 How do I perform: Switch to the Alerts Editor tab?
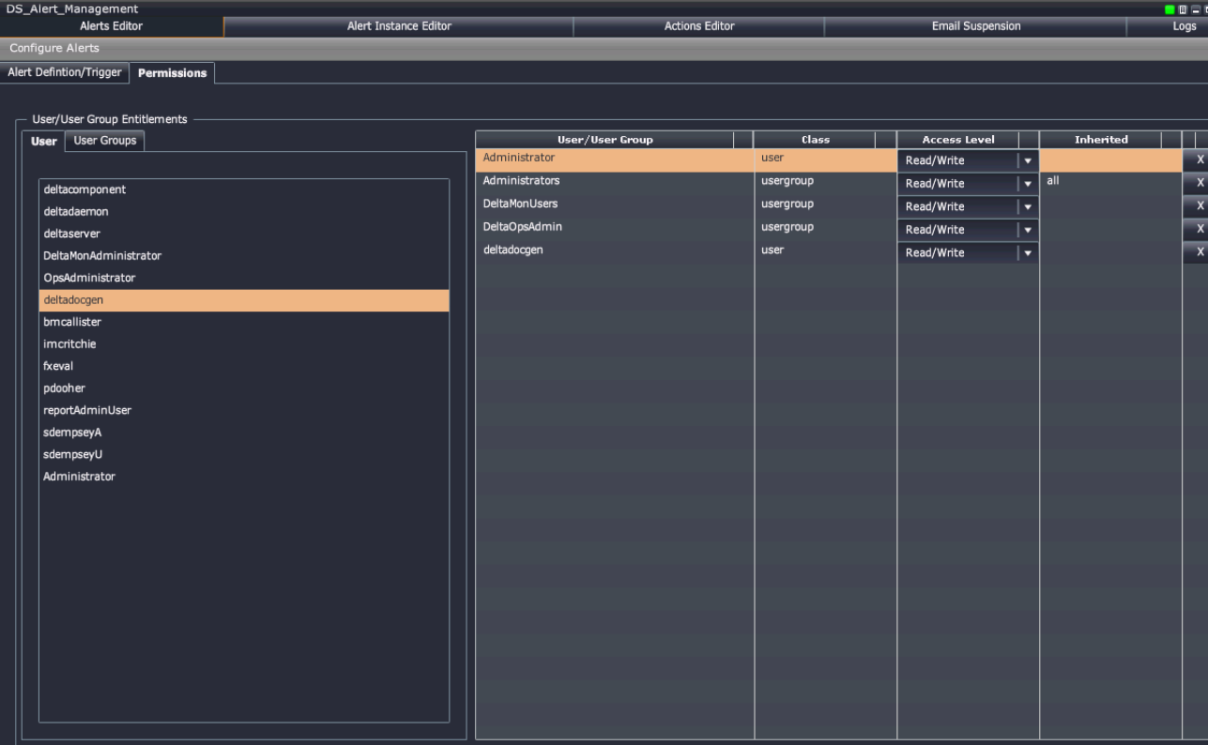click(112, 26)
